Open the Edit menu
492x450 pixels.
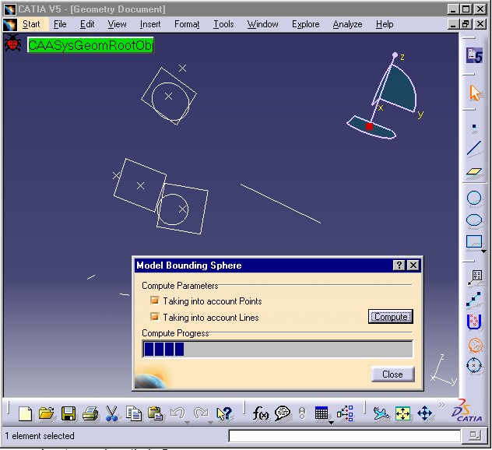87,24
